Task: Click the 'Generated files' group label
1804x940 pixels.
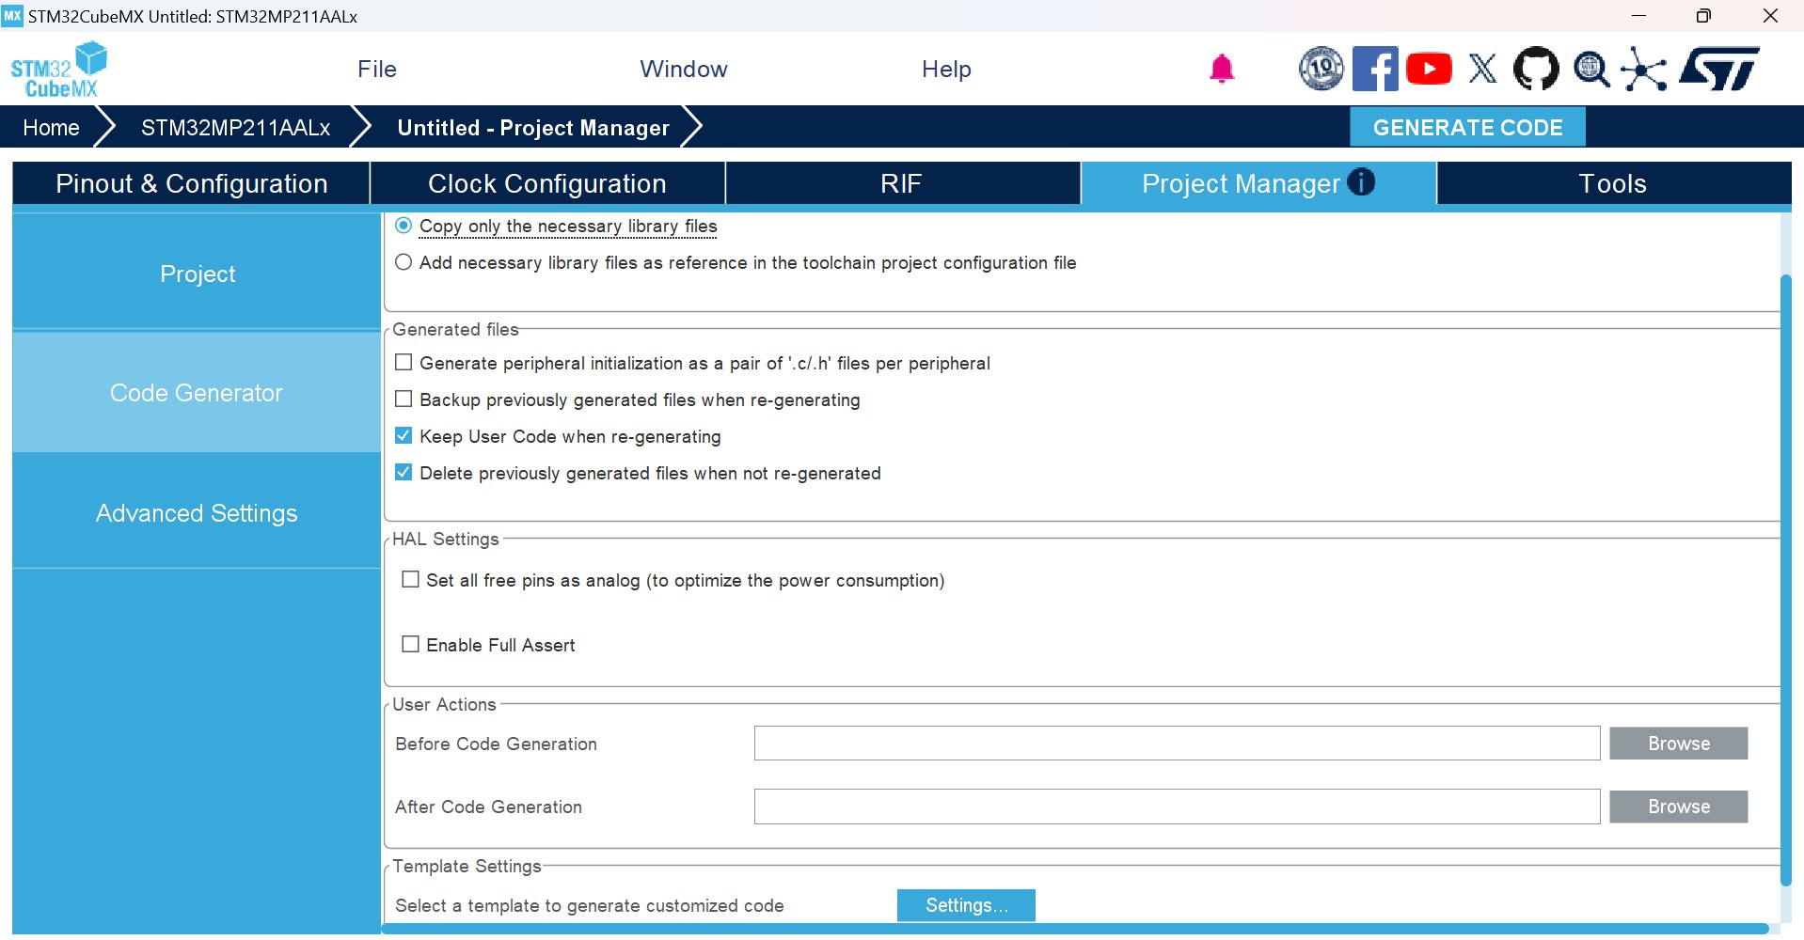Action: pos(455,330)
